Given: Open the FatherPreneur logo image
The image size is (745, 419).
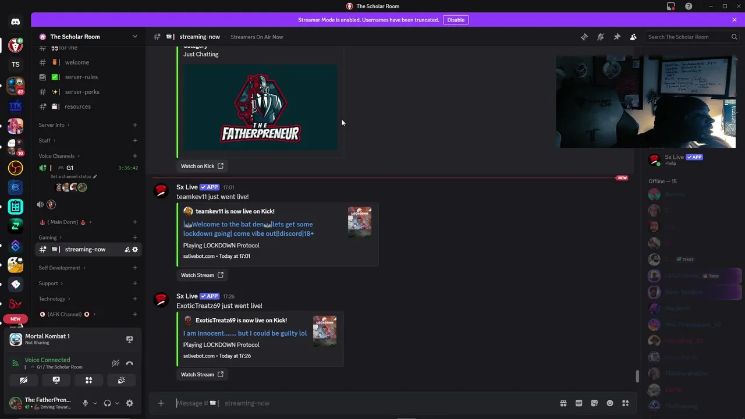Looking at the screenshot, I should (x=260, y=107).
